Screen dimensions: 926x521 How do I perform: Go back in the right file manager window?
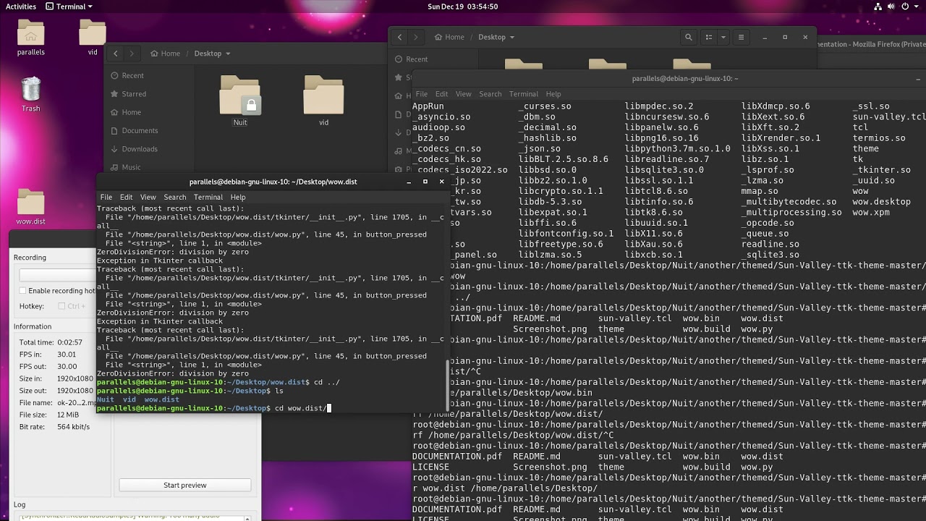click(x=399, y=37)
